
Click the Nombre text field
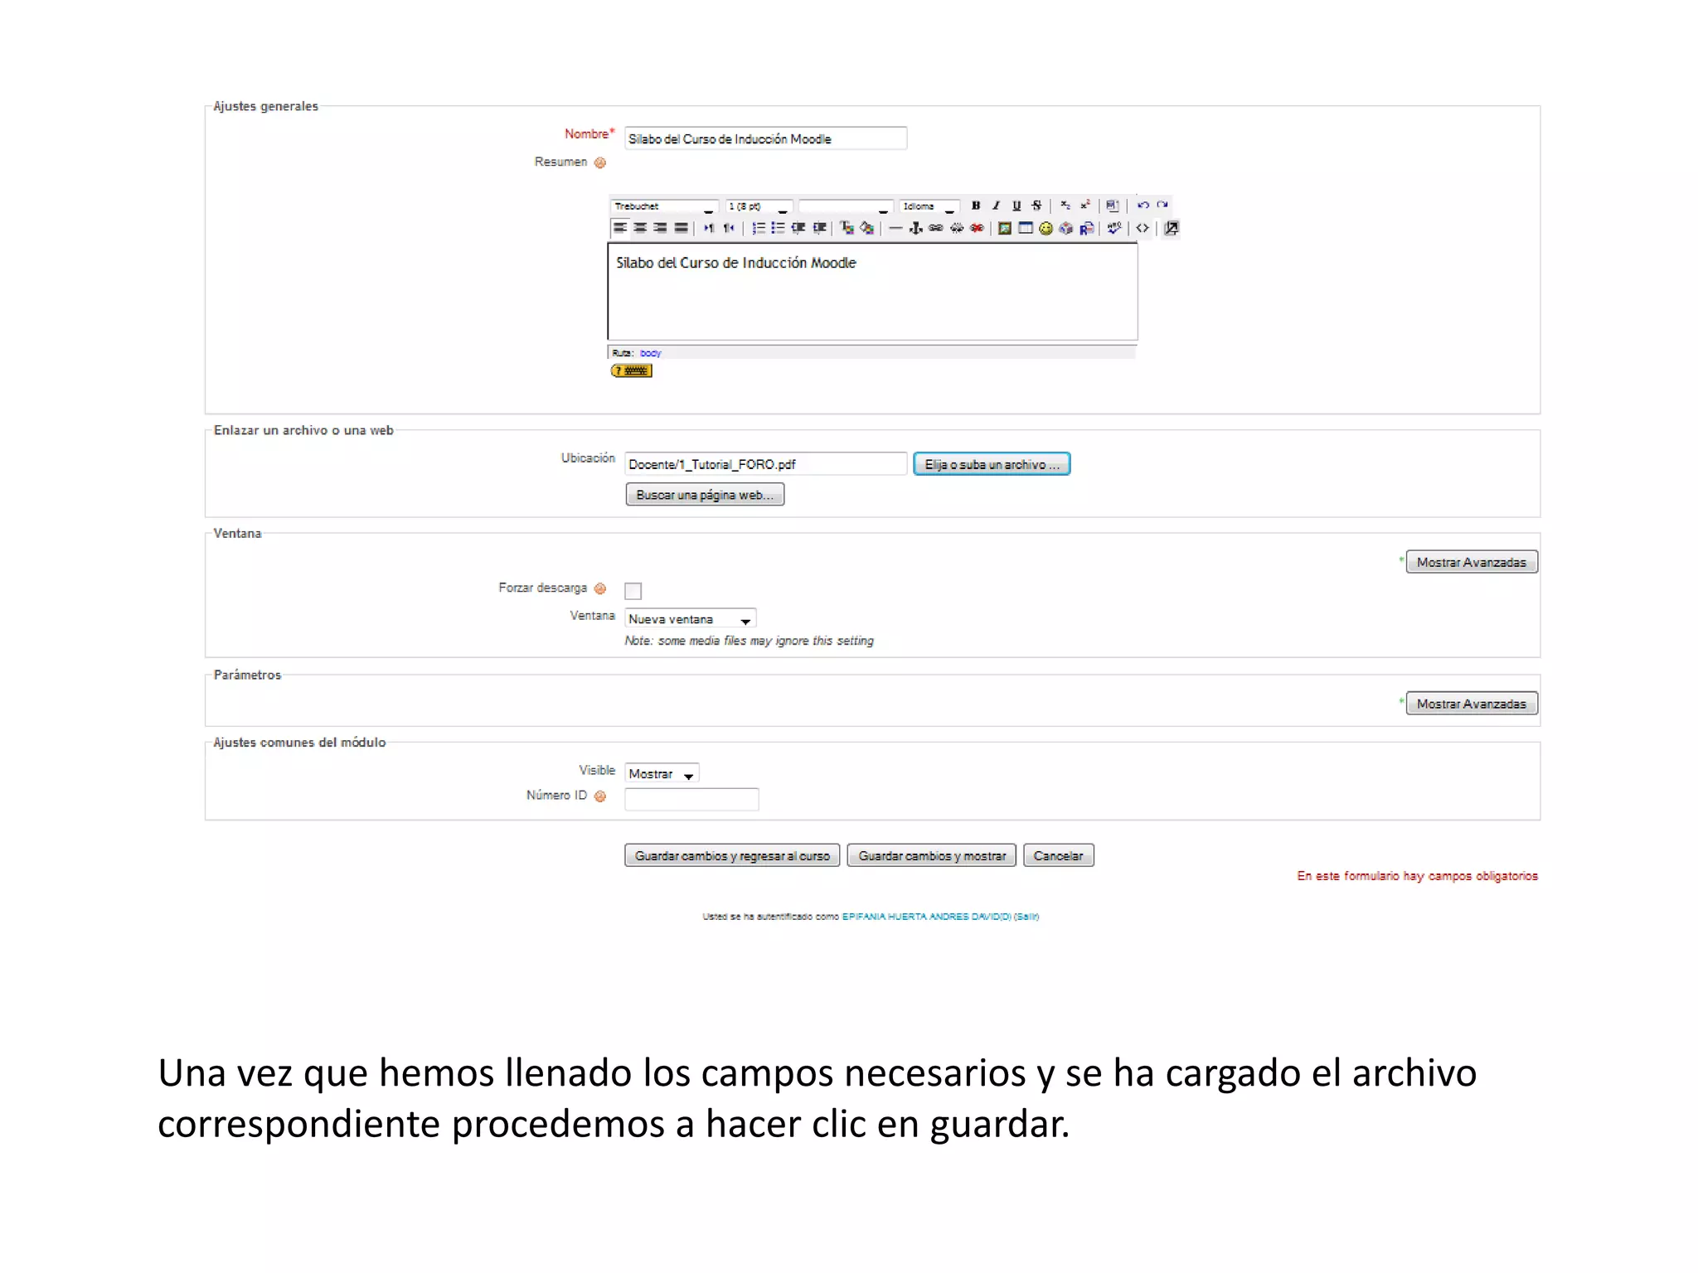(765, 138)
